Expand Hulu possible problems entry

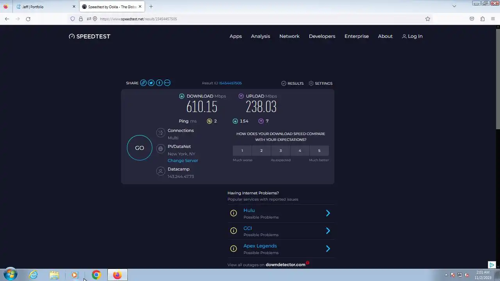pyautogui.click(x=328, y=213)
